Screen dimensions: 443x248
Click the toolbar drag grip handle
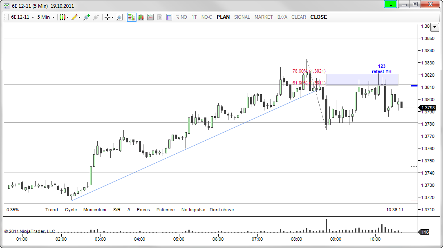tap(5, 17)
